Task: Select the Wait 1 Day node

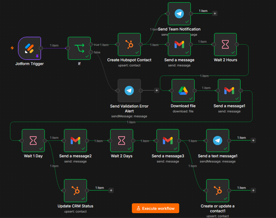Action: [x=33, y=140]
